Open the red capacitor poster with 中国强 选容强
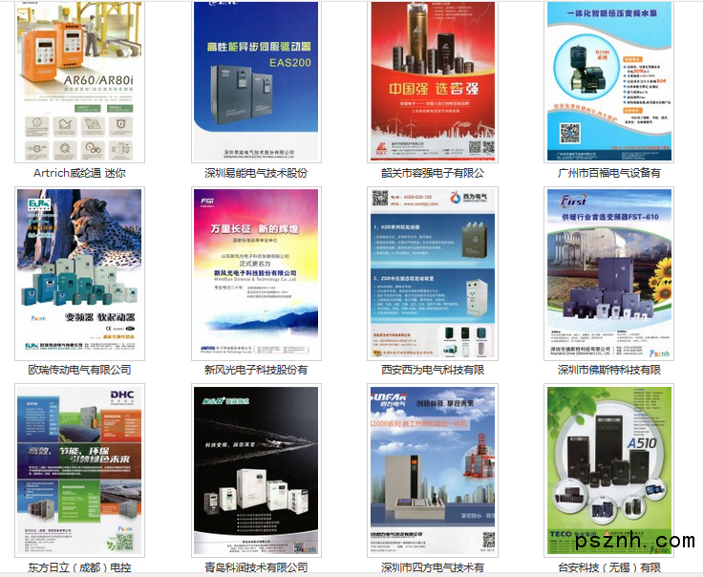703x577 pixels. (x=433, y=81)
